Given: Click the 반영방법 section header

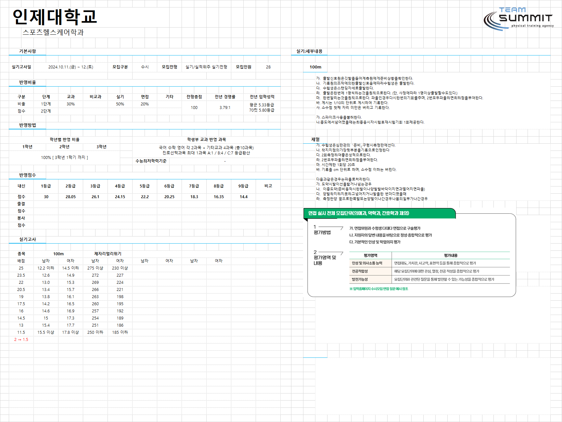Looking at the screenshot, I should tap(28, 125).
